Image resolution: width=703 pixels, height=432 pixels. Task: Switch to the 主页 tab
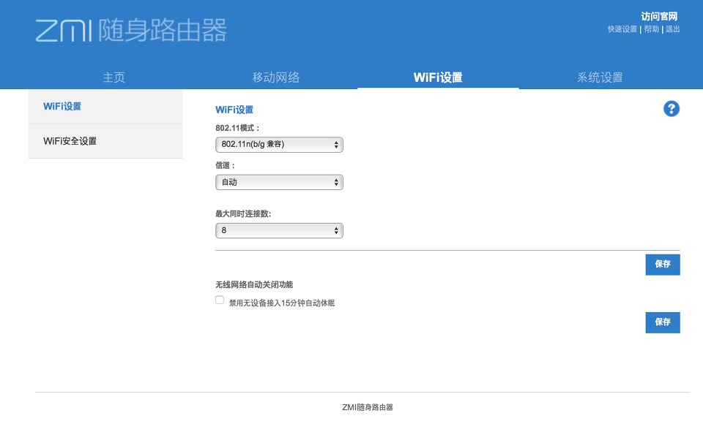point(114,77)
